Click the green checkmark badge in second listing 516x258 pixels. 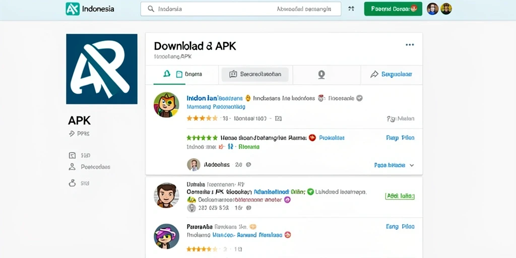click(x=310, y=191)
